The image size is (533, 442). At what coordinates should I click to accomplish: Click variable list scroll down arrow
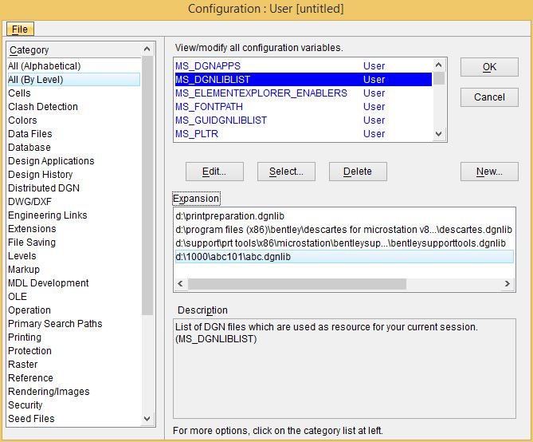point(439,134)
